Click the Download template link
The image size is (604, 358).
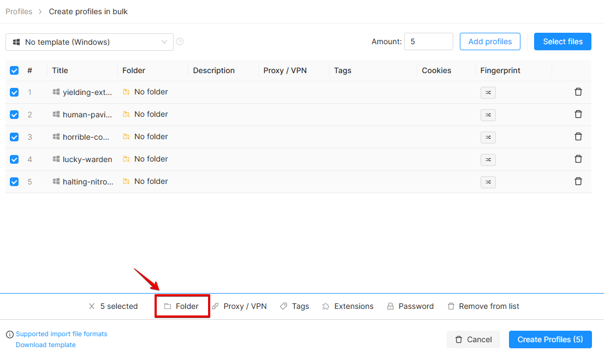point(46,345)
